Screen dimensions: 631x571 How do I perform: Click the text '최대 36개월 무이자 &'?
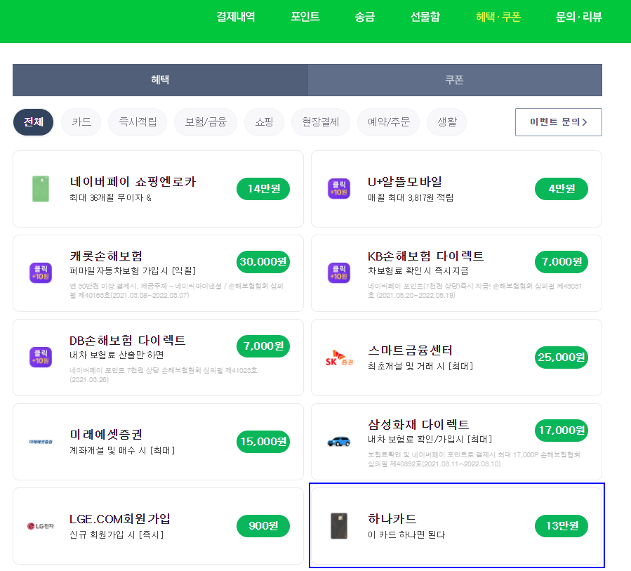(x=111, y=198)
